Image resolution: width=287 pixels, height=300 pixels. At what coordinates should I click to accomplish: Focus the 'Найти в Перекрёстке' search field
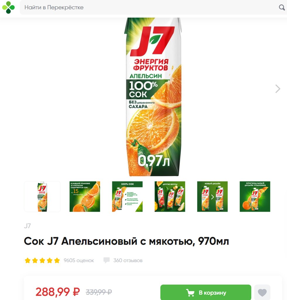(149, 7)
